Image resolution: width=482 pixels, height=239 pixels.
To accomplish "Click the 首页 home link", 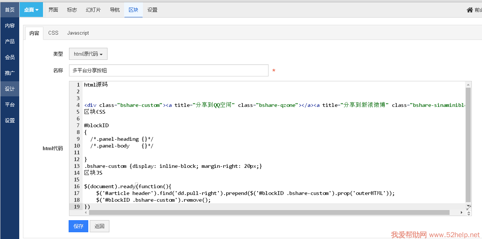I will (x=10, y=10).
